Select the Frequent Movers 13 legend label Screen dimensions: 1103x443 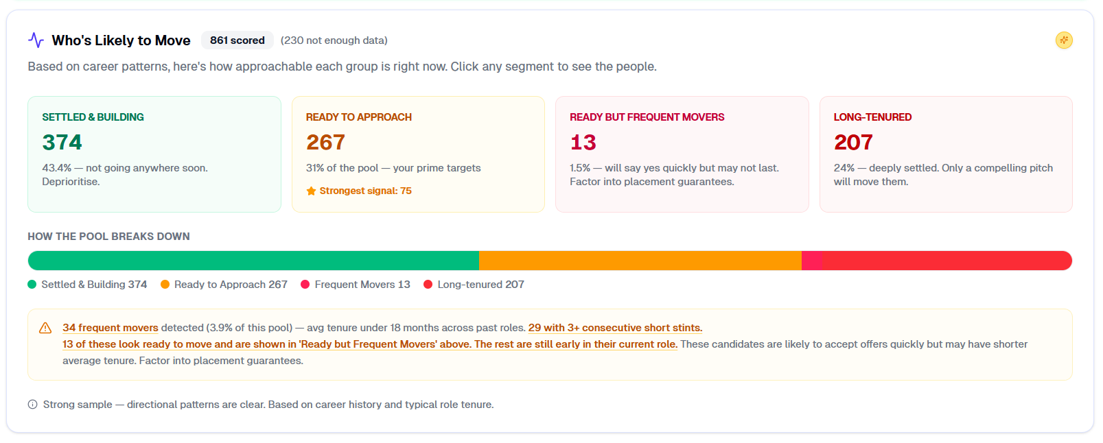pos(362,285)
